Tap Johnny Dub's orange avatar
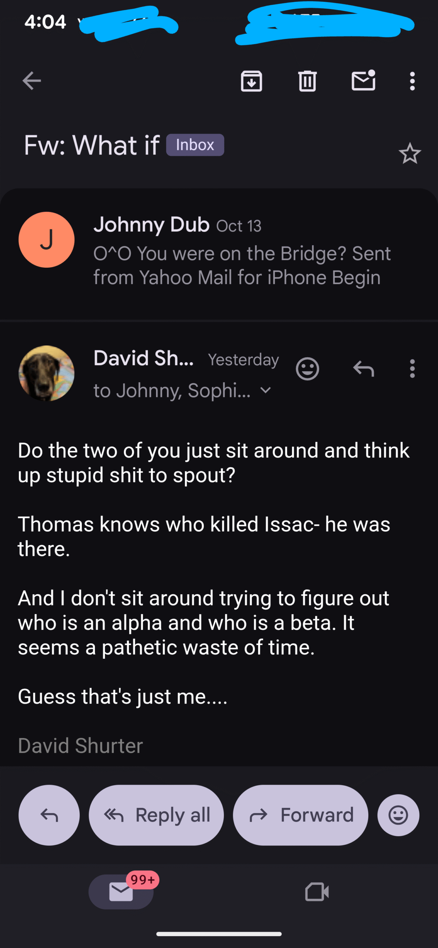The height and width of the screenshot is (948, 438). pos(47,240)
